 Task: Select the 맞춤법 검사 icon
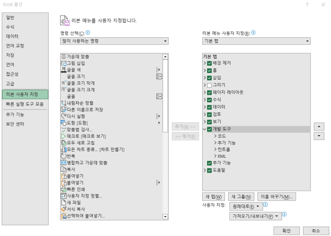(64, 129)
